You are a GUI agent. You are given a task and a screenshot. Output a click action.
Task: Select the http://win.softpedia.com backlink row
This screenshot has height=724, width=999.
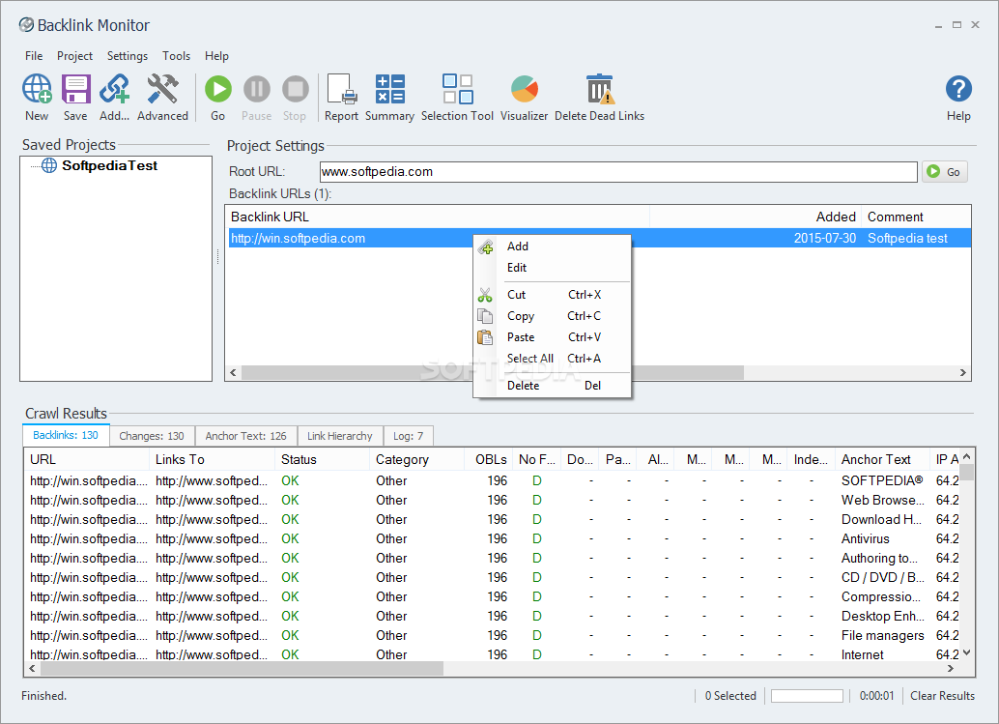click(600, 239)
